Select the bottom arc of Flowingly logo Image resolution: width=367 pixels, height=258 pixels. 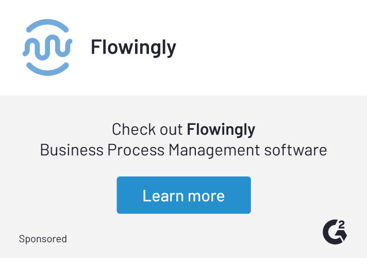coord(47,69)
